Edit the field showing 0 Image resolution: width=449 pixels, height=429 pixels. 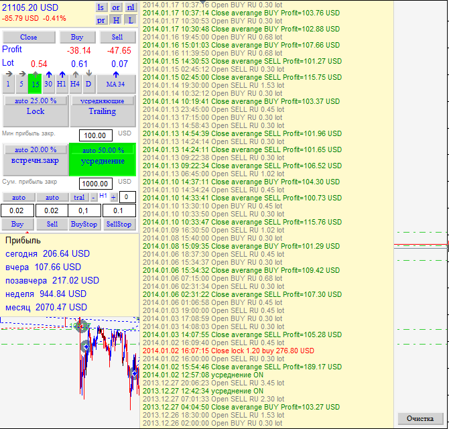click(x=127, y=197)
